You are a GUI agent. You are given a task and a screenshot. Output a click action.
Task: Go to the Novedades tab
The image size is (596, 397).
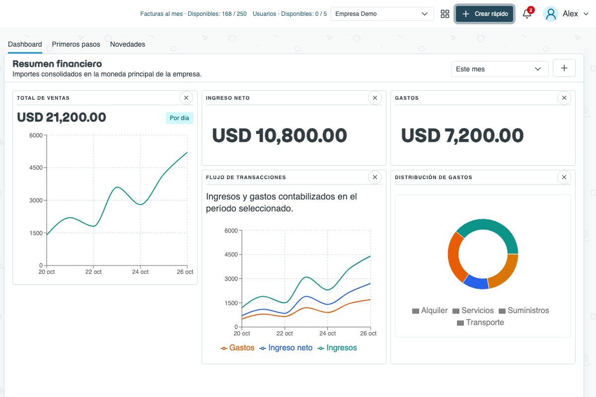[x=128, y=44]
